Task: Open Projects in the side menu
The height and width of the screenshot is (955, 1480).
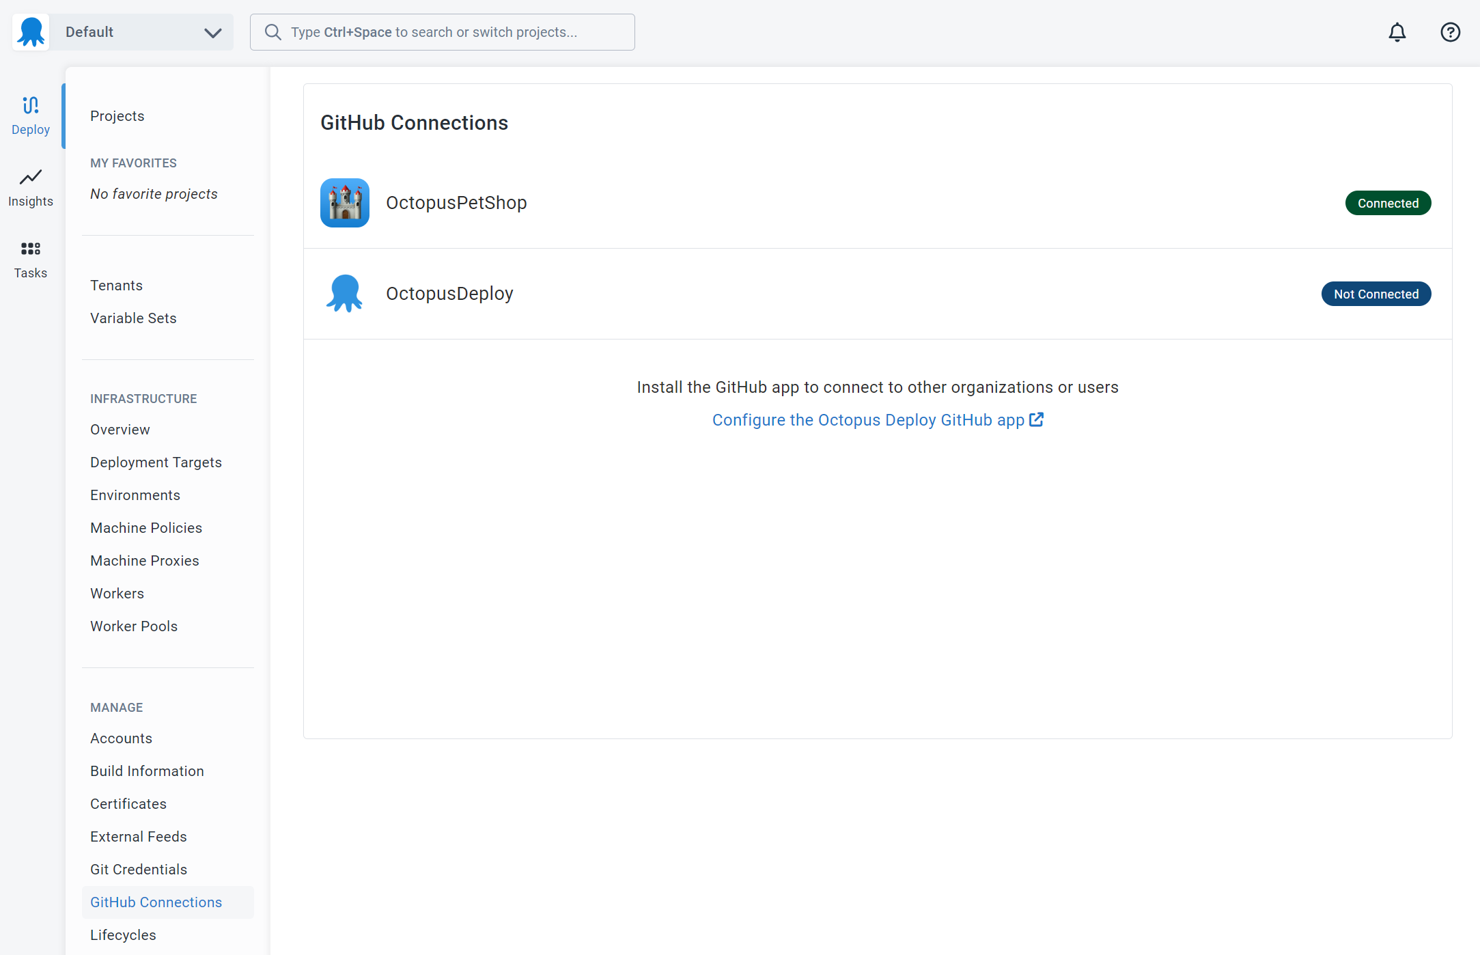Action: pyautogui.click(x=117, y=116)
